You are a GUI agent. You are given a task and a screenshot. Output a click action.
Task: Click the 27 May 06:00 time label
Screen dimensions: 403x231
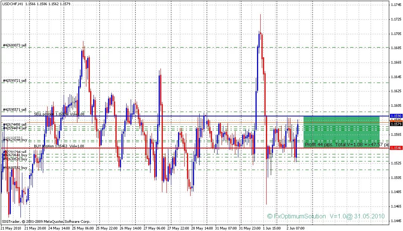(155, 228)
